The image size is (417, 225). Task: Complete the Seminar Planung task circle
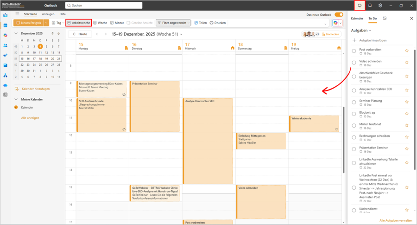pos(354,102)
